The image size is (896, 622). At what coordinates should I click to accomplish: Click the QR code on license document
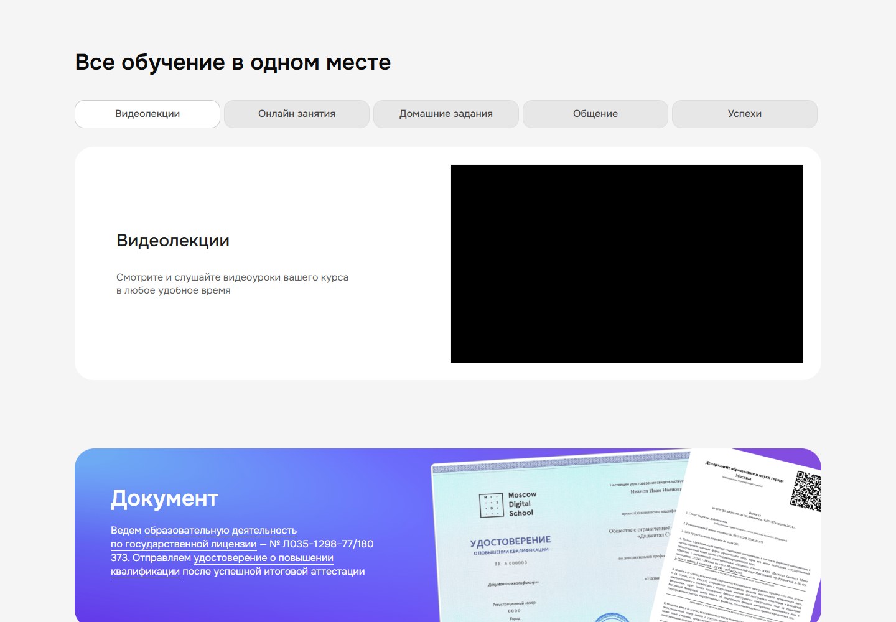tap(806, 491)
